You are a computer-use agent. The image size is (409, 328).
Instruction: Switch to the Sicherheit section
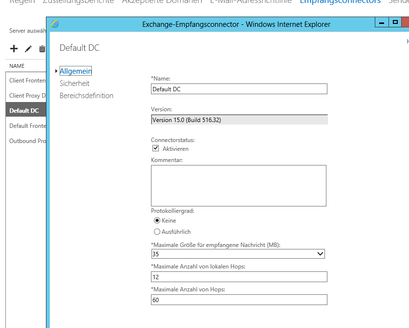(x=75, y=83)
